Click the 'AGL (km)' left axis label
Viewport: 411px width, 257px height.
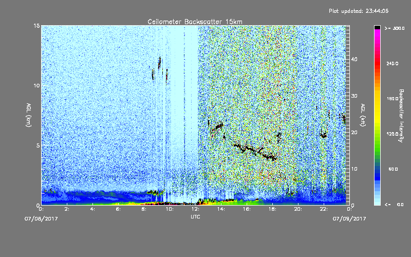coord(29,115)
